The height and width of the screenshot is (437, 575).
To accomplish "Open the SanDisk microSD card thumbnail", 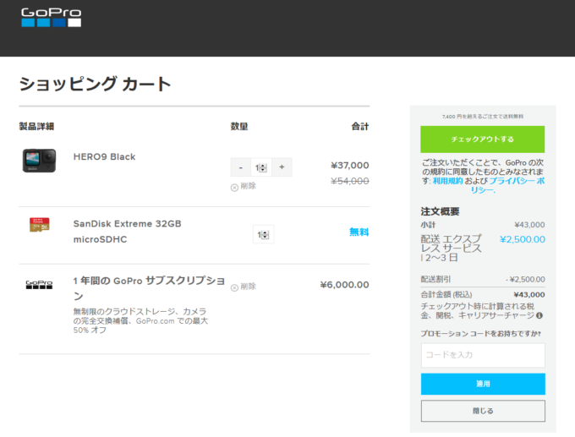I will tap(40, 225).
